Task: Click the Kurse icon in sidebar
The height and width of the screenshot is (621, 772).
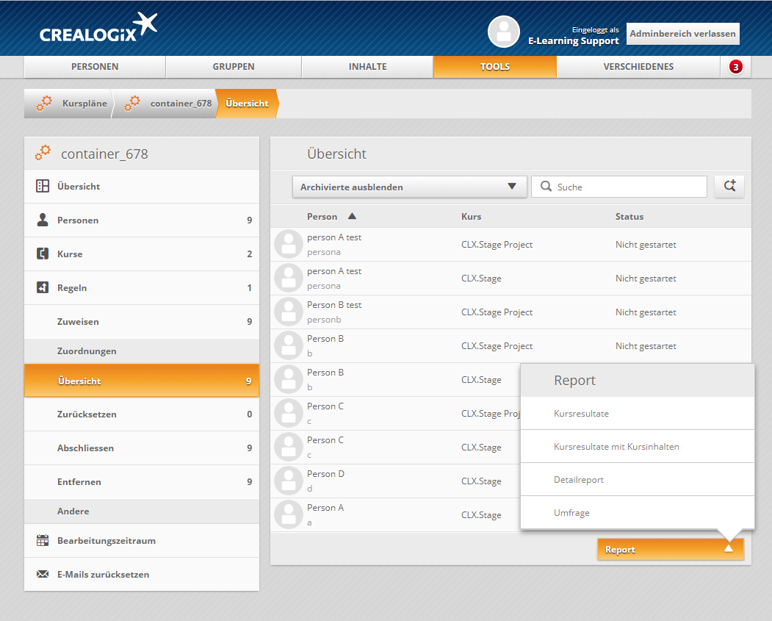Action: (x=43, y=254)
